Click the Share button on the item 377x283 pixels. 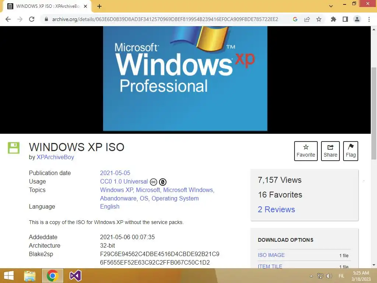[330, 151]
